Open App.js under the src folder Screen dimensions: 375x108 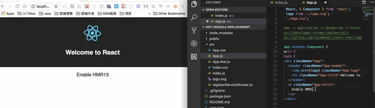click(x=233, y=56)
